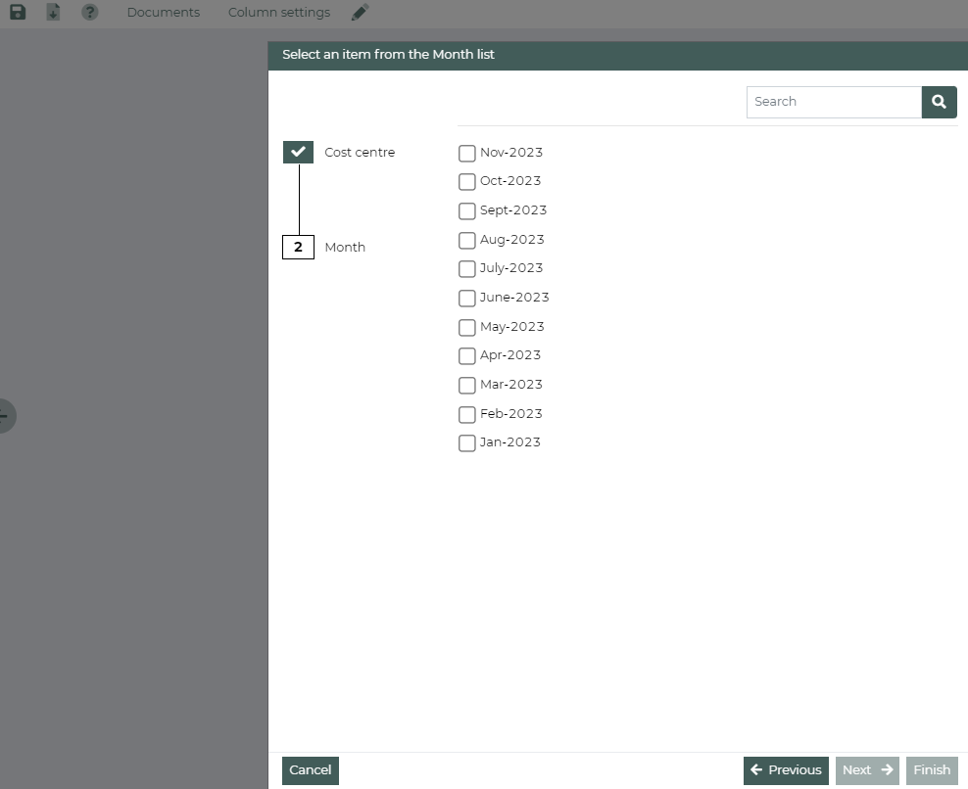Click the Next button
The height and width of the screenshot is (789, 968).
[x=867, y=770]
